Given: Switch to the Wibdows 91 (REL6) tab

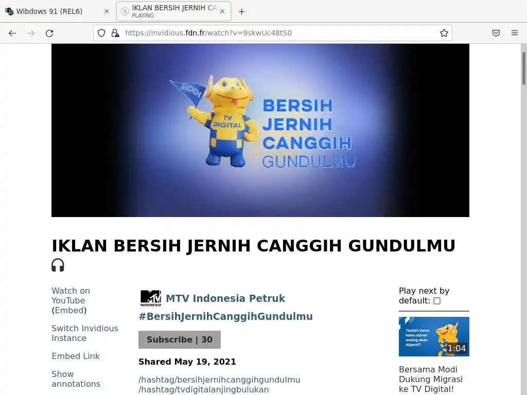Looking at the screenshot, I should click(x=57, y=11).
